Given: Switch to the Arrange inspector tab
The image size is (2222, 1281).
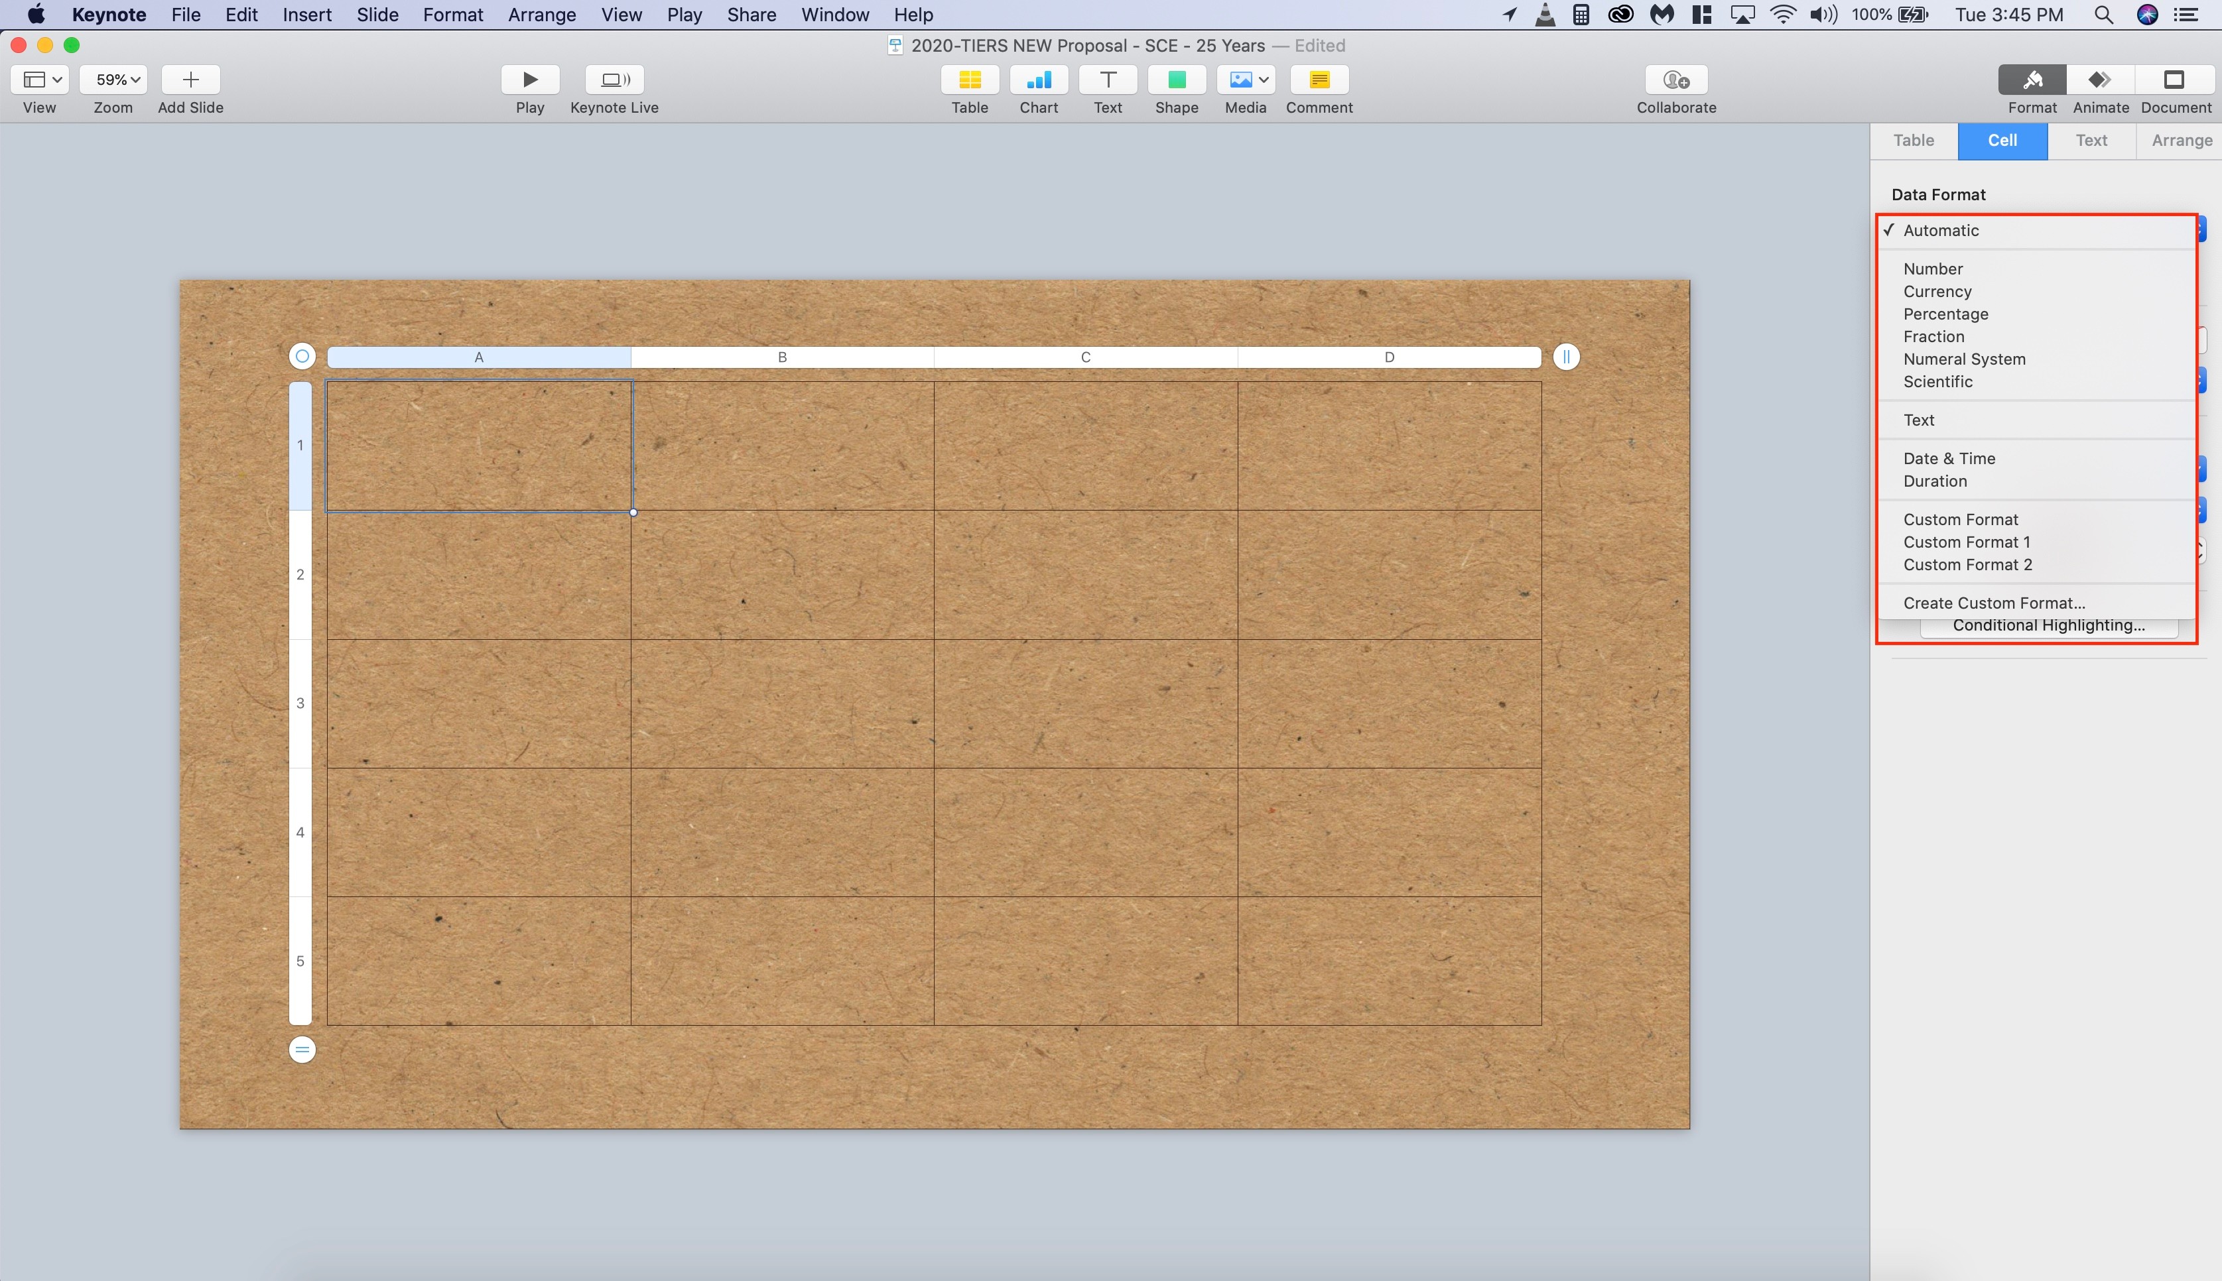Looking at the screenshot, I should [x=2181, y=141].
